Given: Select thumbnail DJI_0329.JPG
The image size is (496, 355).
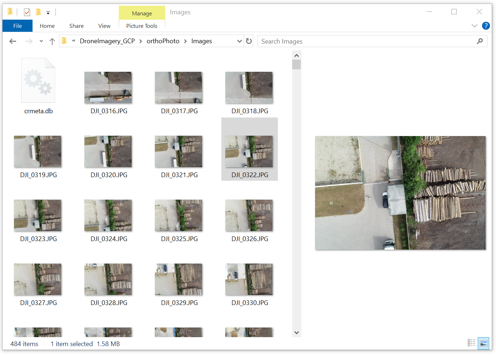Looking at the screenshot, I should coord(178,279).
